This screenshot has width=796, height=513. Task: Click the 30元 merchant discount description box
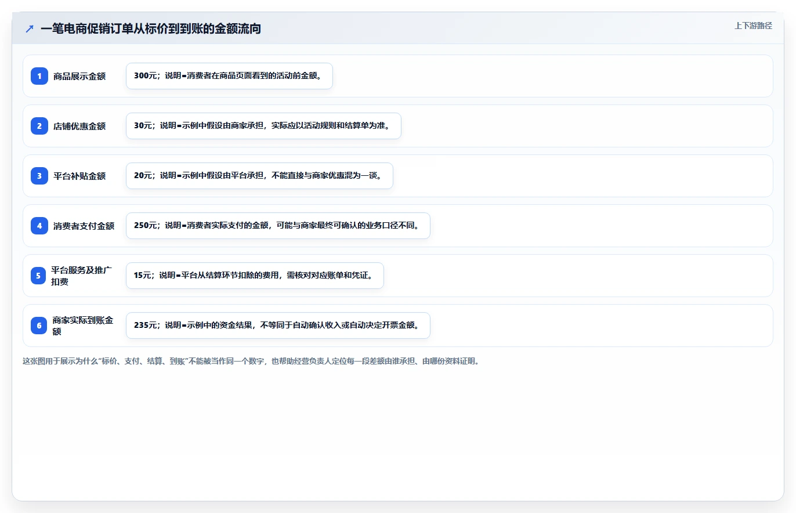click(263, 126)
